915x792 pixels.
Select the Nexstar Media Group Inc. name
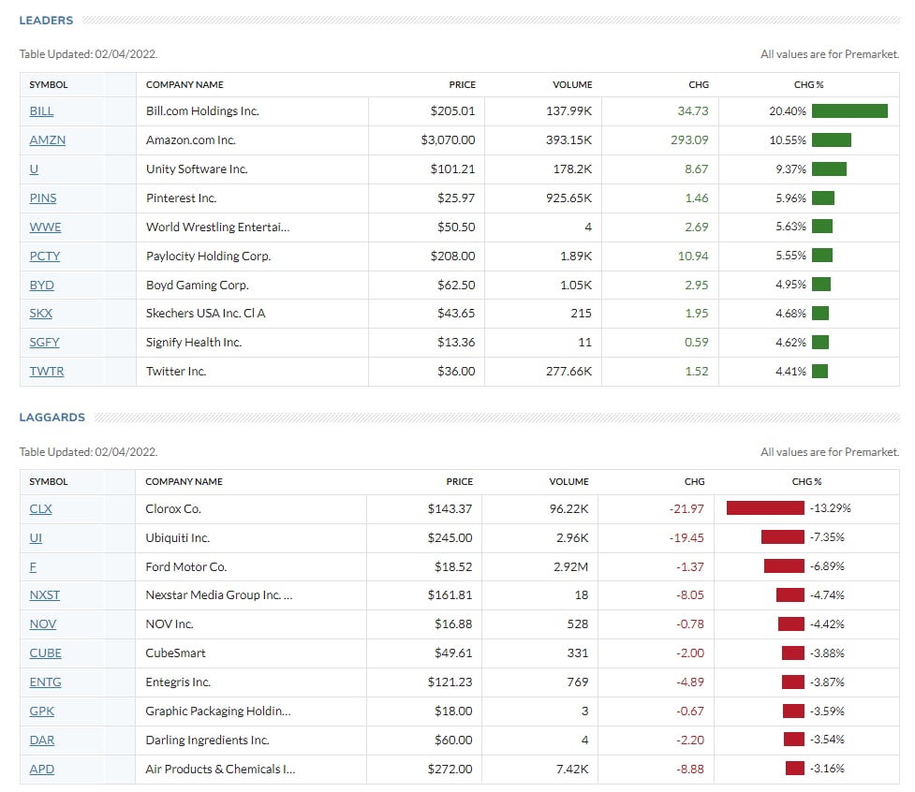pyautogui.click(x=219, y=594)
